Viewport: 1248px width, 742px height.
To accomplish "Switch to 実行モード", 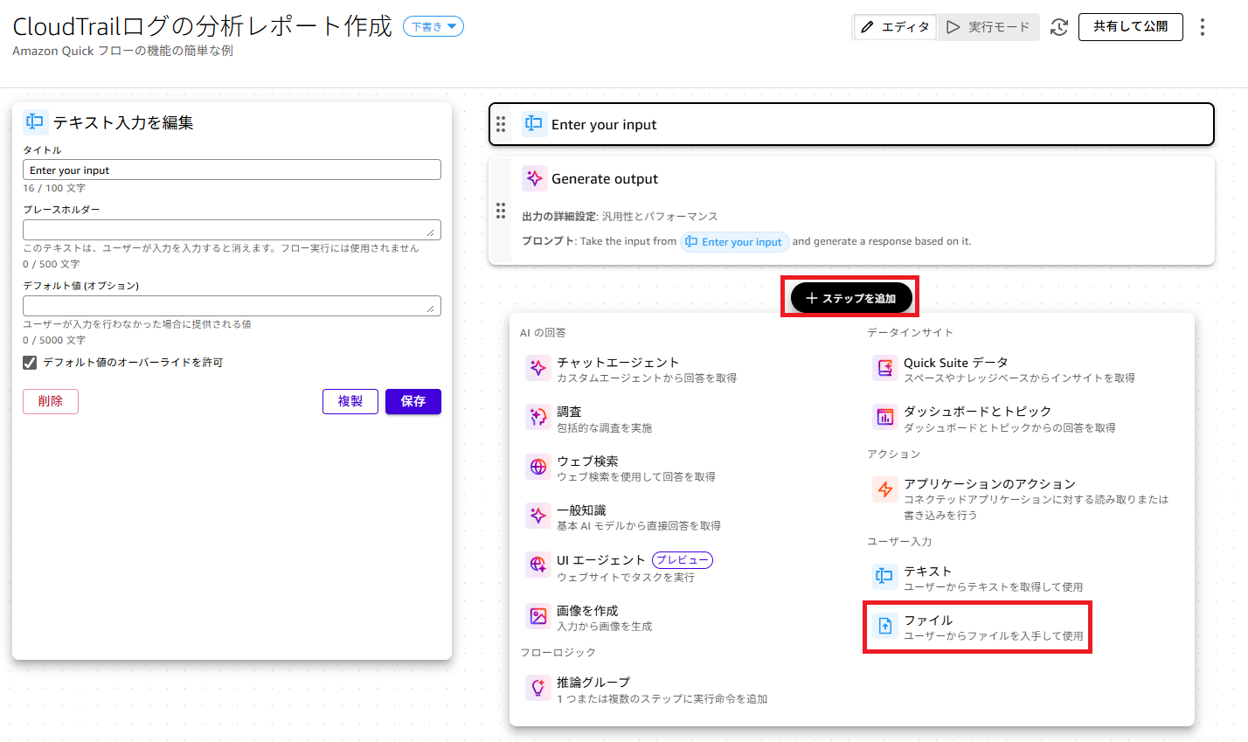I will [x=988, y=27].
